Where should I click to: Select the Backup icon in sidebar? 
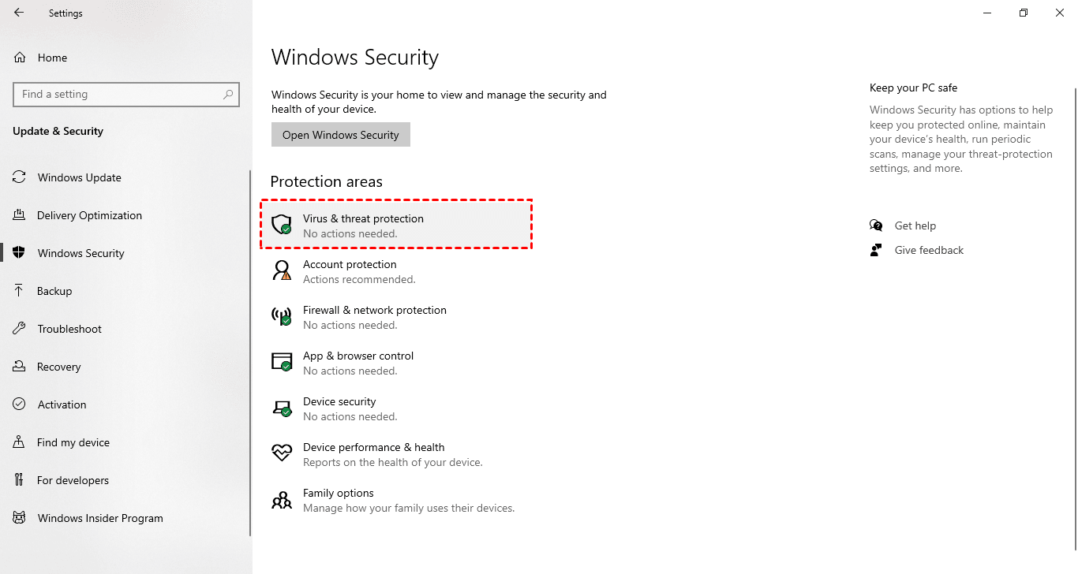[x=19, y=291]
